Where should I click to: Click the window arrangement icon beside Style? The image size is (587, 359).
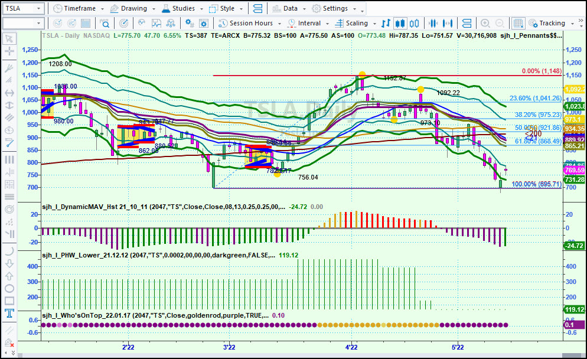(x=257, y=8)
